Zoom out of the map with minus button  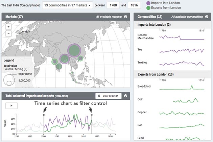pos(8,33)
